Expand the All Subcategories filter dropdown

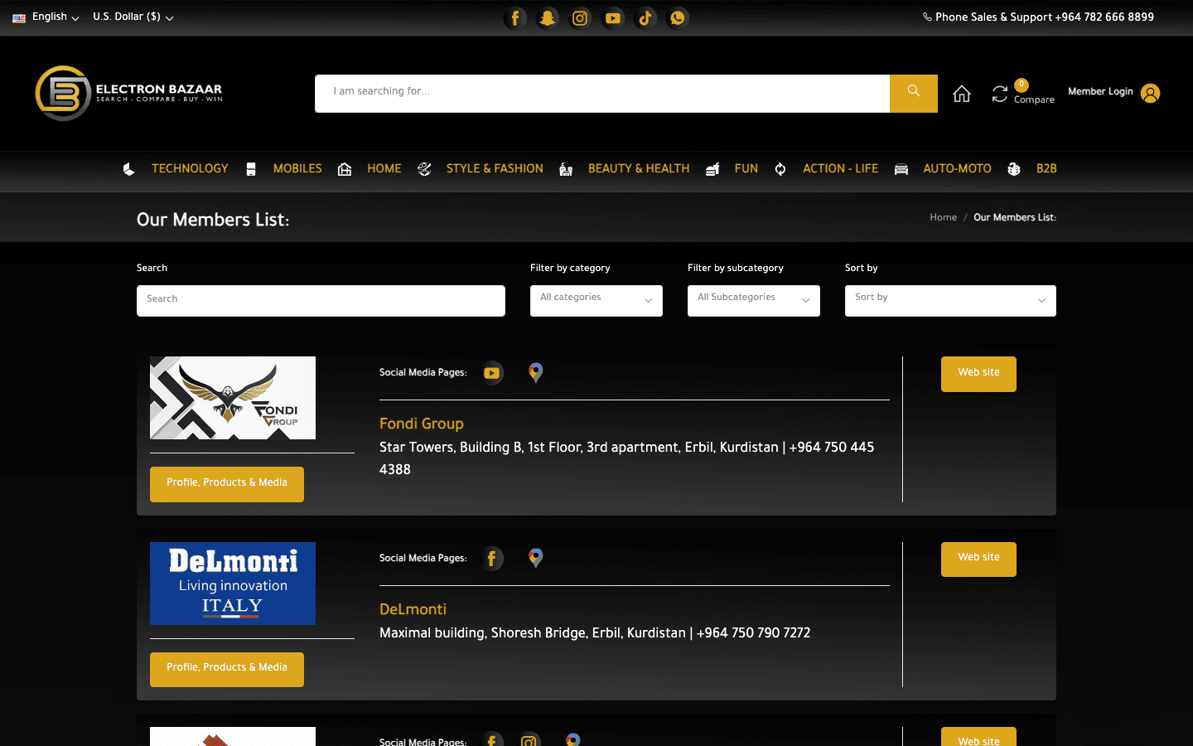pyautogui.click(x=754, y=301)
